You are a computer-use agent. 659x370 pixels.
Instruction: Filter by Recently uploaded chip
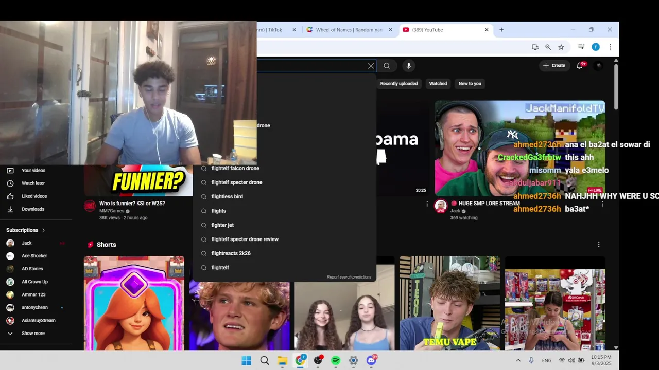399,83
